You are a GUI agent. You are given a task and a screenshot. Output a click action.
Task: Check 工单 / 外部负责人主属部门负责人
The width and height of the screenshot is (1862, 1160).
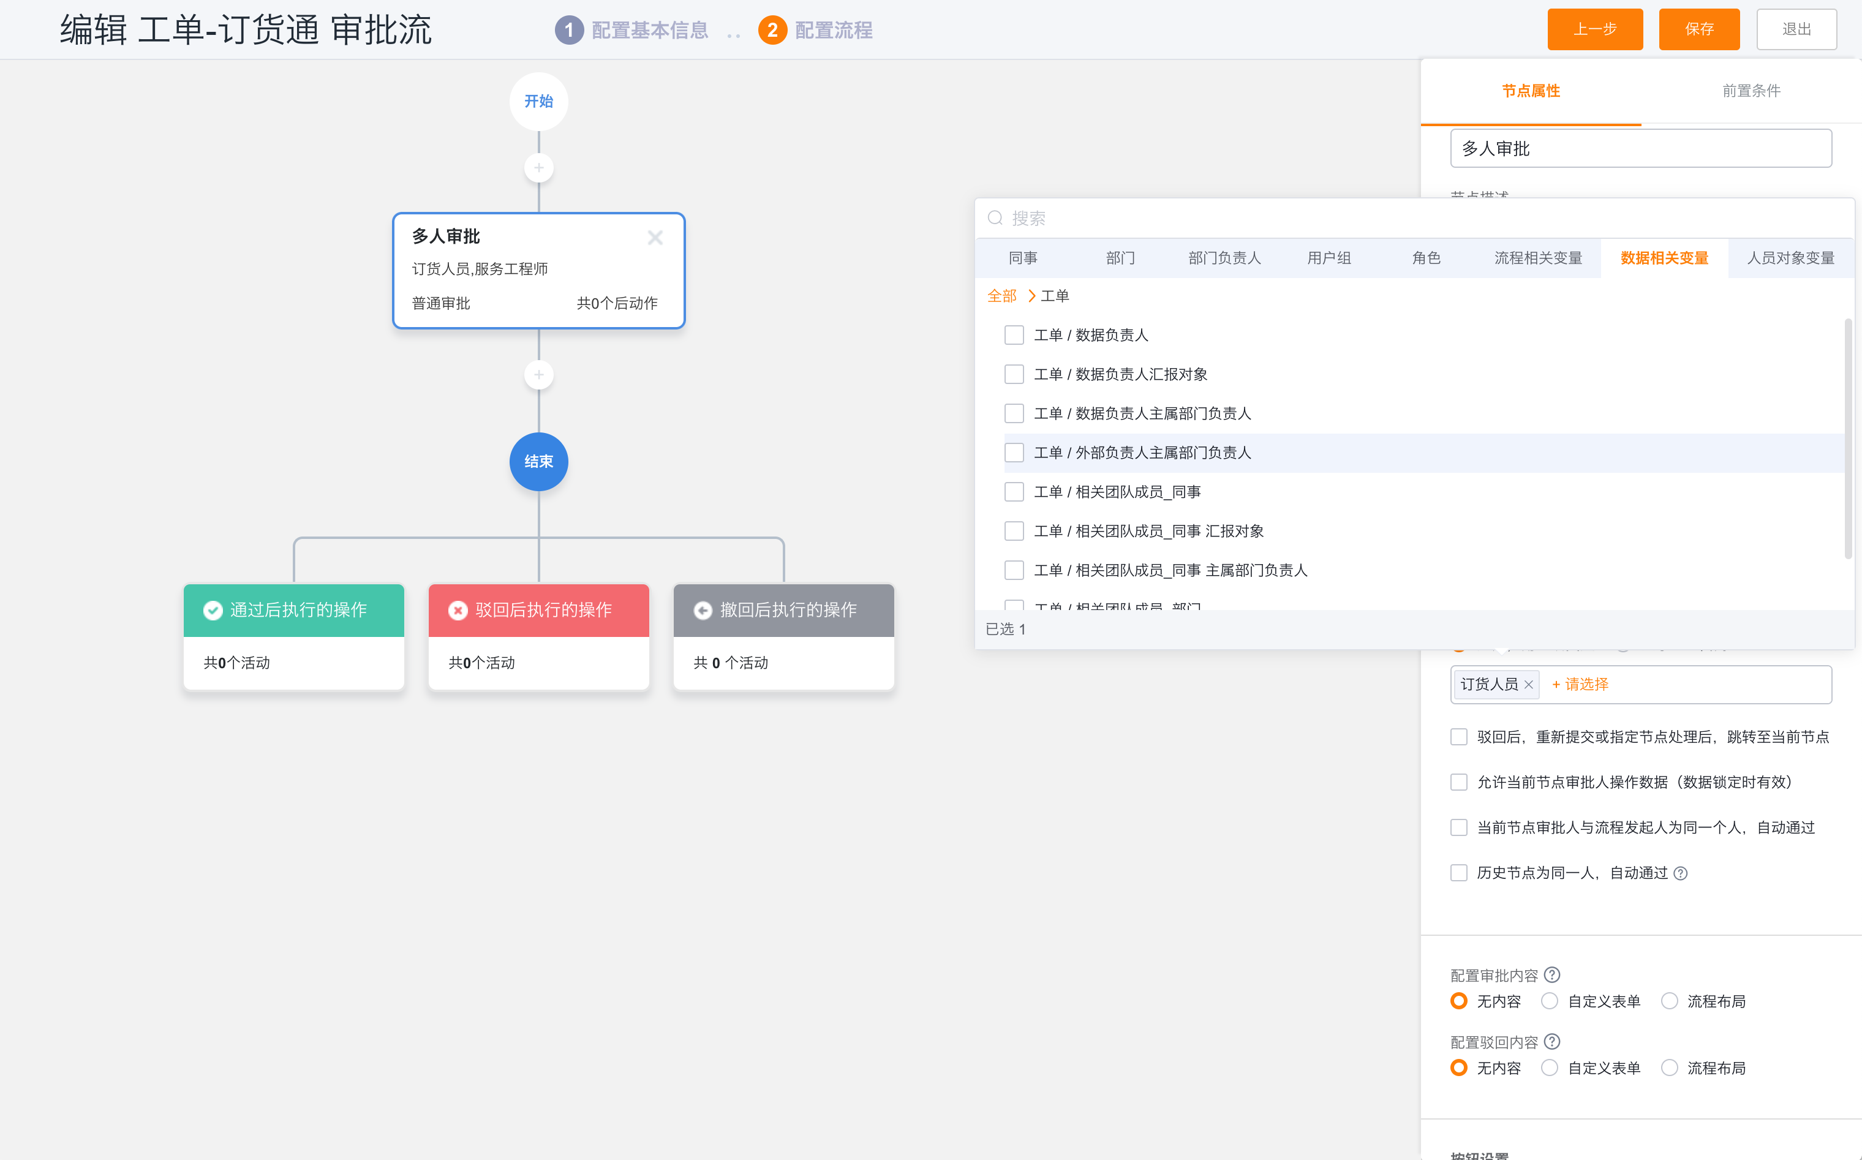1014,453
